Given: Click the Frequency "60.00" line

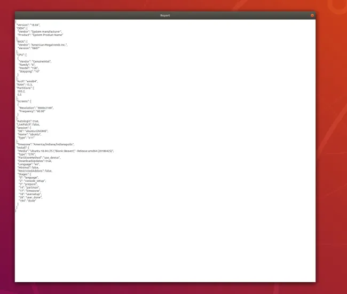Looking at the screenshot, I should click(x=32, y=111).
